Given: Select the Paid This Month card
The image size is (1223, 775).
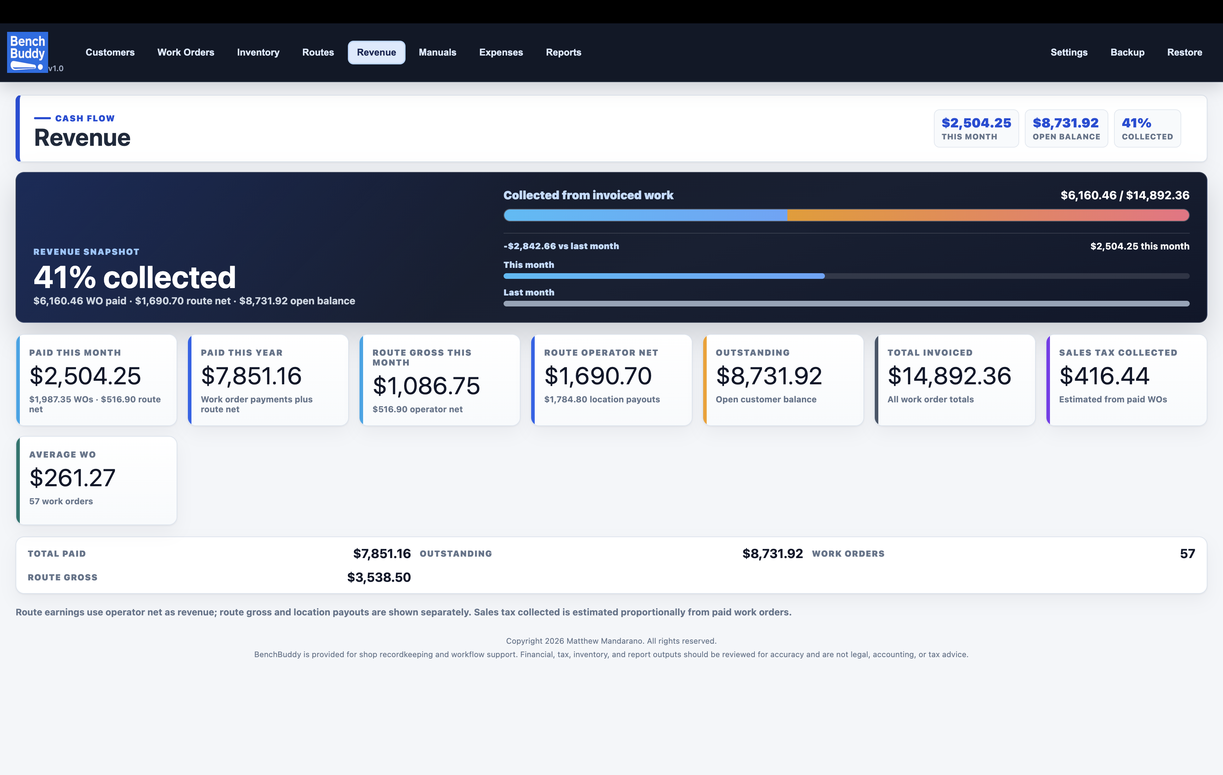Looking at the screenshot, I should (x=97, y=380).
